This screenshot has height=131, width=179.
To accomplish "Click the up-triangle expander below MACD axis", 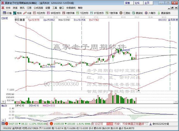I will coord(3,120).
